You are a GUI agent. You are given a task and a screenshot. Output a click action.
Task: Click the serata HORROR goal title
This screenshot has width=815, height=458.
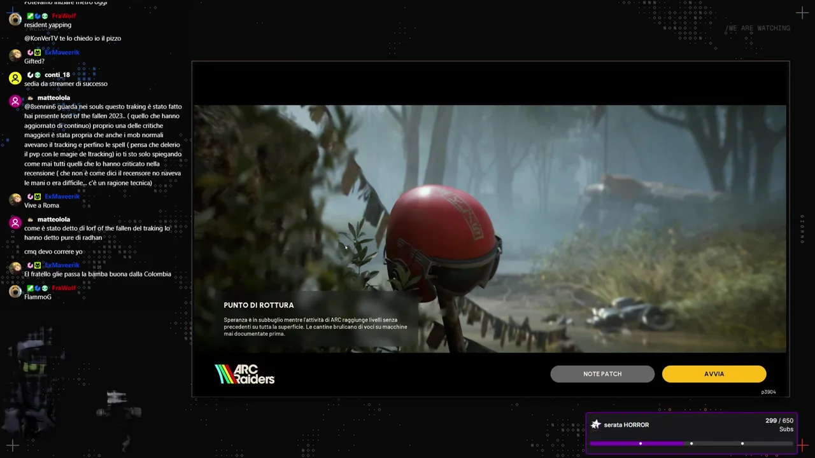[627, 425]
